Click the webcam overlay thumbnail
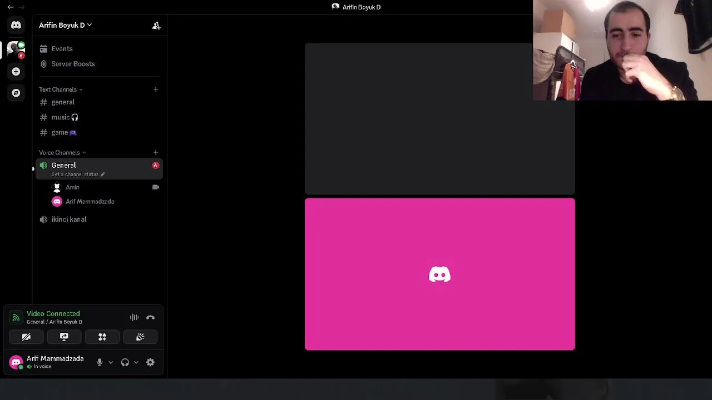This screenshot has height=400, width=712. [622, 50]
